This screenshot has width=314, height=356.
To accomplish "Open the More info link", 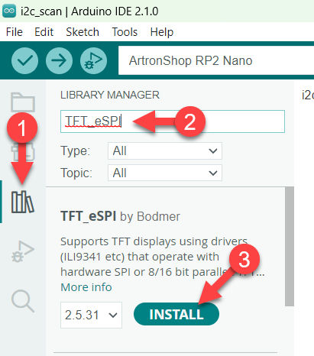I will pos(86,287).
